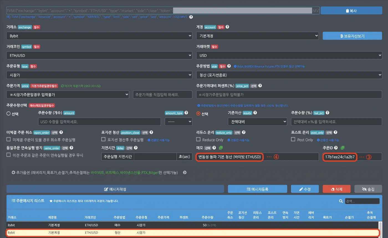Open the 거래마켓 dropdown showing USD
This screenshot has width=388, height=238.
[289, 55]
